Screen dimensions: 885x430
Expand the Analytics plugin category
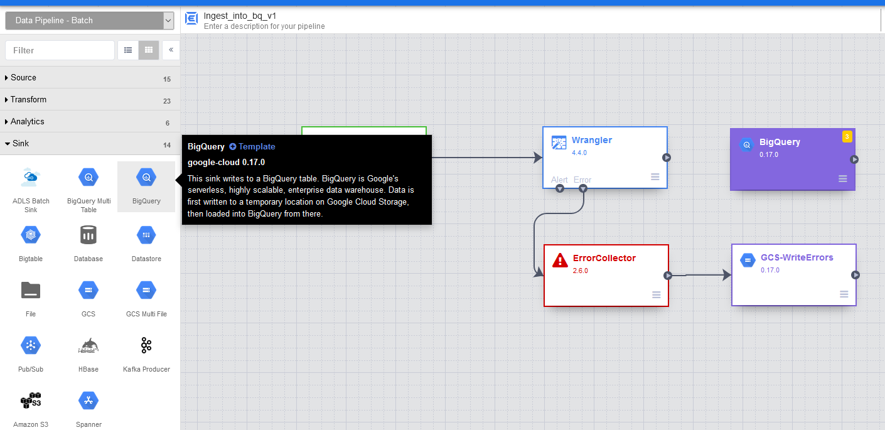click(90, 122)
